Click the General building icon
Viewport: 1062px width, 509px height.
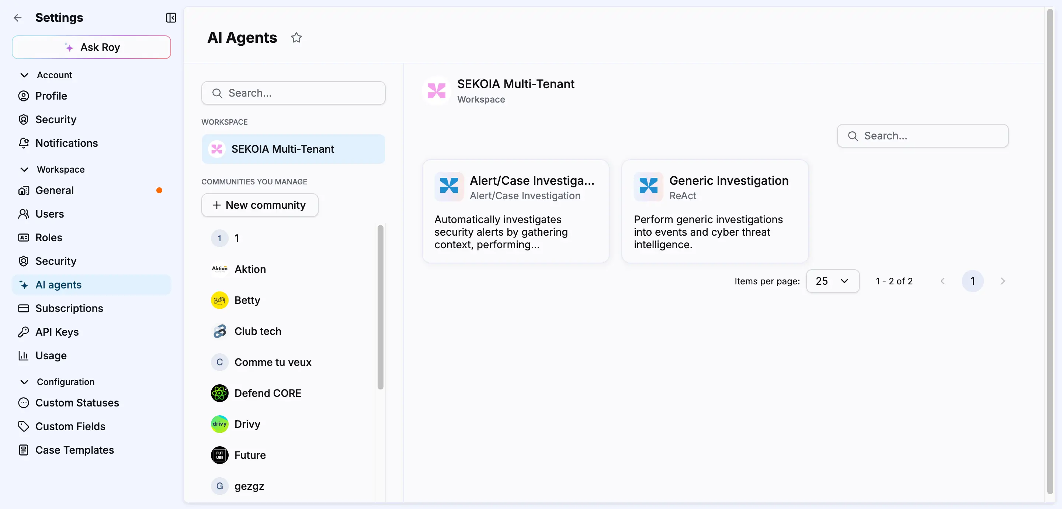(x=24, y=190)
